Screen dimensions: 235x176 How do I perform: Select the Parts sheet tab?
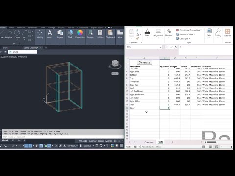tap(160, 142)
